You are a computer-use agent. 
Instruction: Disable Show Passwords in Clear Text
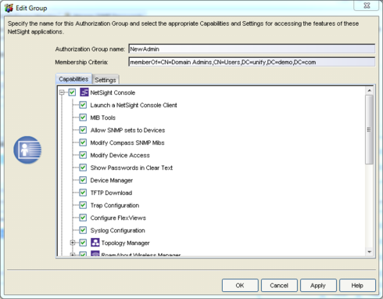coord(83,168)
